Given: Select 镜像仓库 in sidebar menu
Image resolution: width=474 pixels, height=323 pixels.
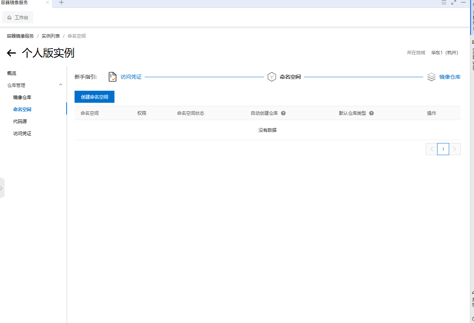Looking at the screenshot, I should pos(22,97).
